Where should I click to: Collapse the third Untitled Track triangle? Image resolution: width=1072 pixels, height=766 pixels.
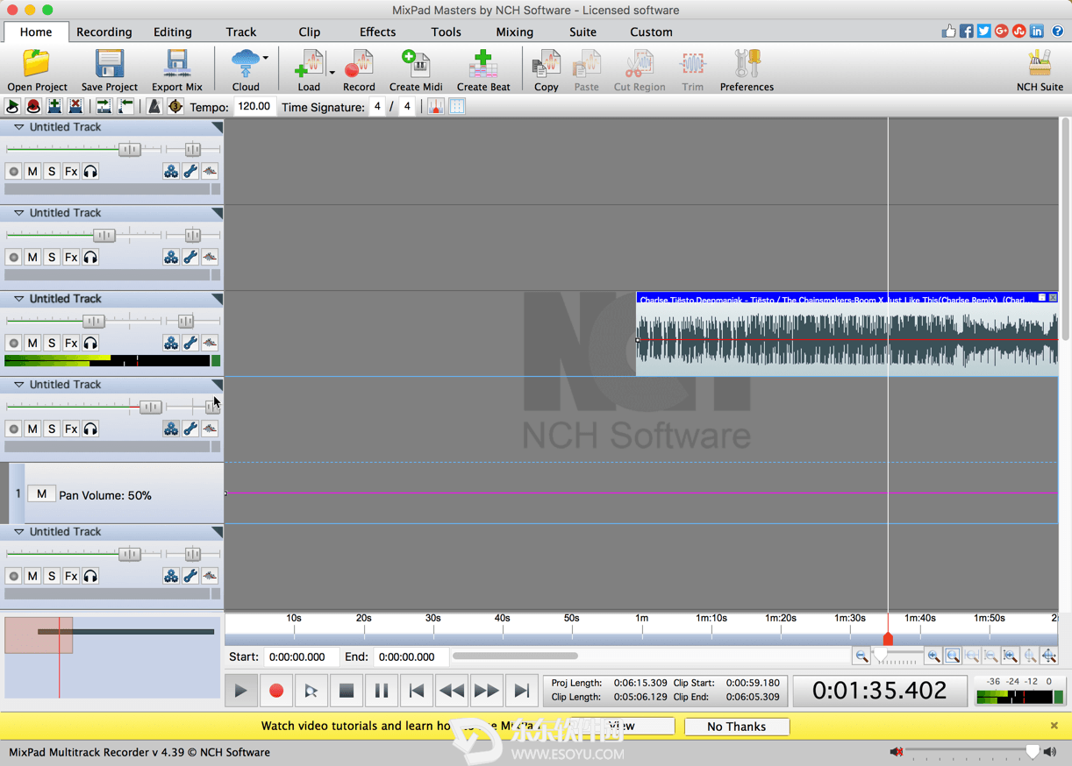click(x=18, y=299)
